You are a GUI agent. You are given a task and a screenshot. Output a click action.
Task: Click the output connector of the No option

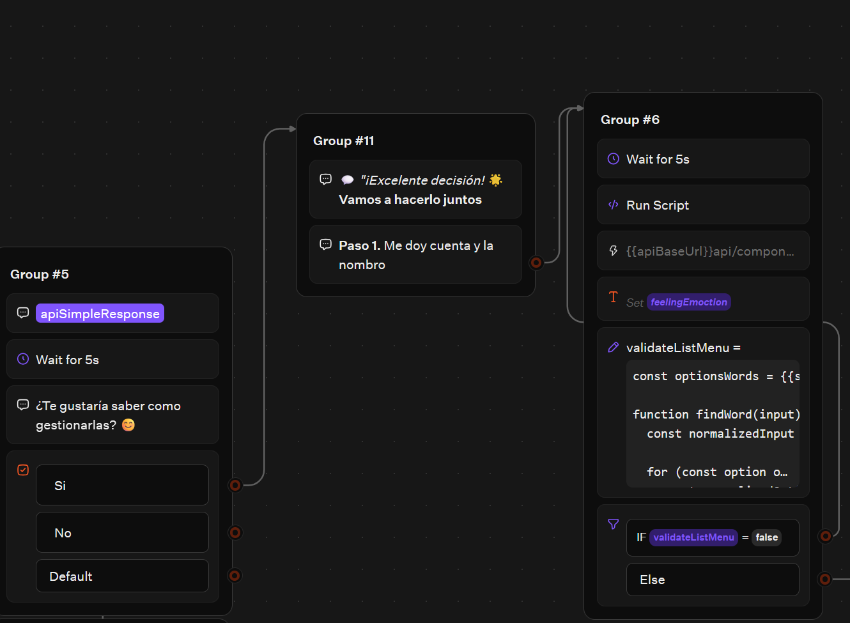click(235, 532)
